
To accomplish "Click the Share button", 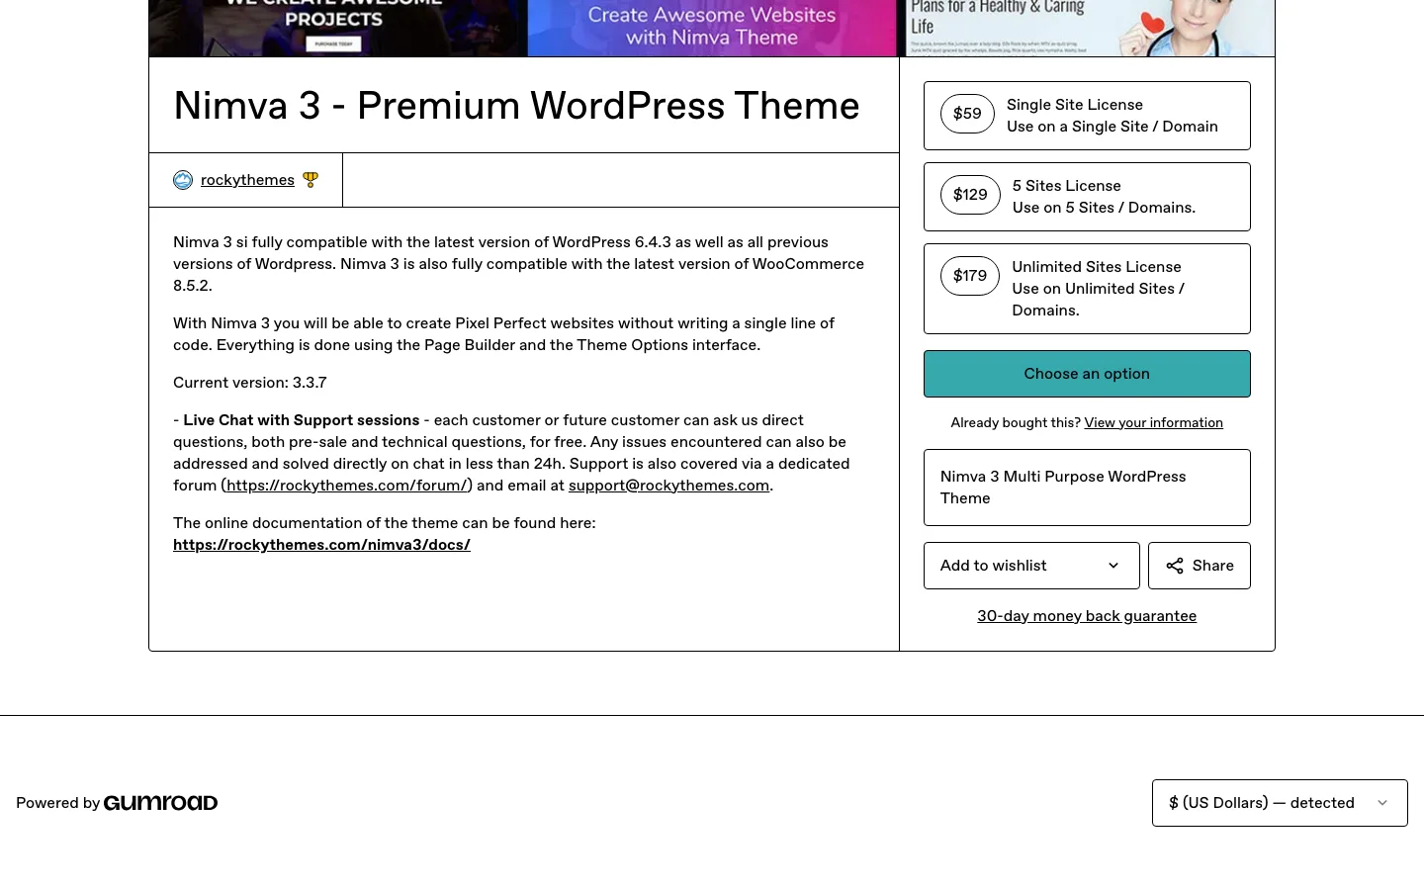I will (1200, 566).
